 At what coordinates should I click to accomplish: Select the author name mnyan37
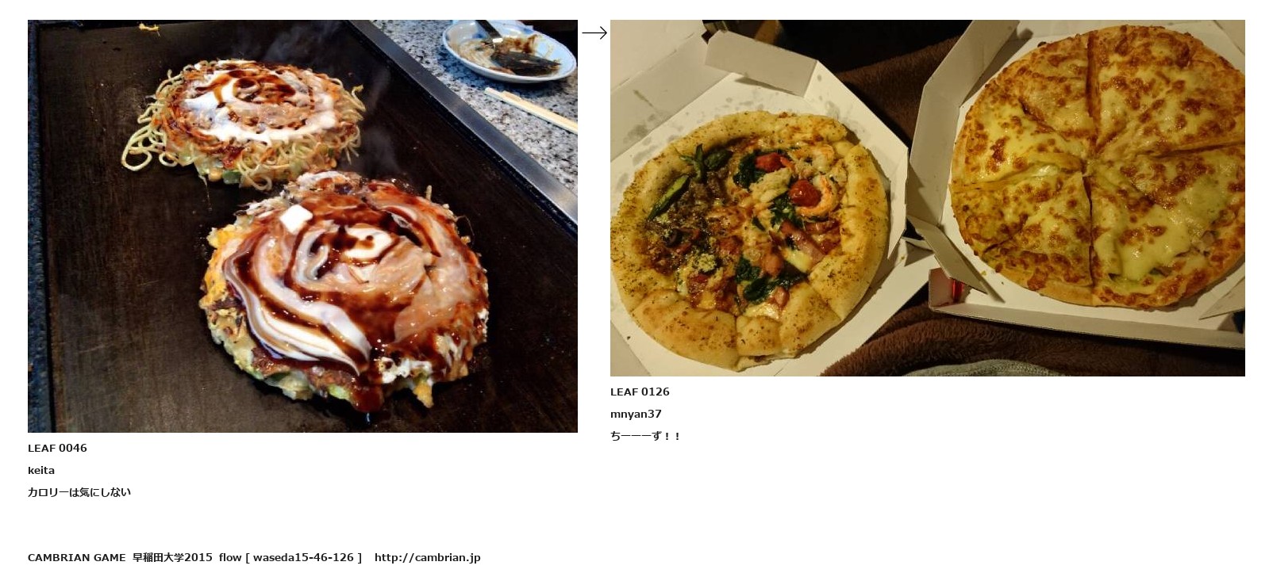pos(636,414)
